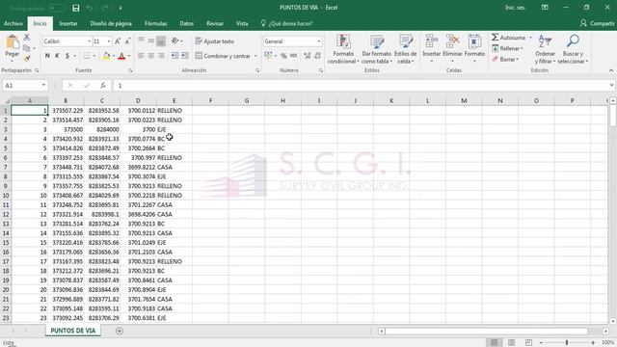Open the Calibri font name dropdown
Image resolution: width=617 pixels, height=347 pixels.
coord(89,41)
